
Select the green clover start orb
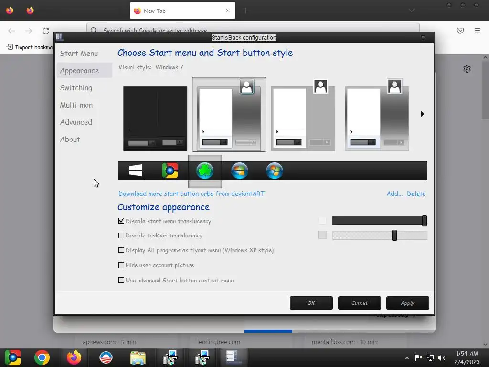click(x=205, y=171)
